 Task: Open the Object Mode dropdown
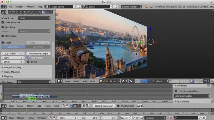click(110, 81)
